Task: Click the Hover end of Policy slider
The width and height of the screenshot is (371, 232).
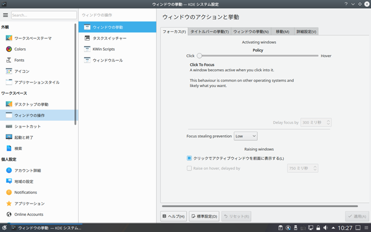Action: pos(326,56)
